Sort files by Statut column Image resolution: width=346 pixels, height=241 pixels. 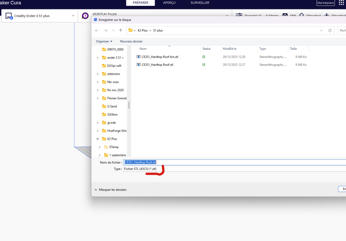tap(207, 49)
